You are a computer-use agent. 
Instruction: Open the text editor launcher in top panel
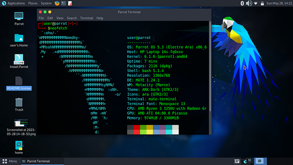70,3
